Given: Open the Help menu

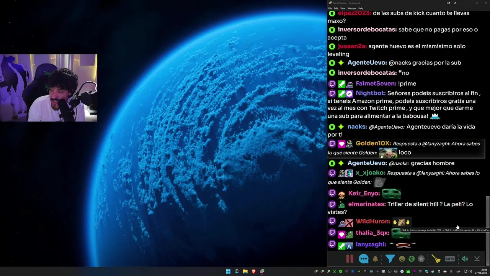Looking at the screenshot, I should tap(361, 8).
